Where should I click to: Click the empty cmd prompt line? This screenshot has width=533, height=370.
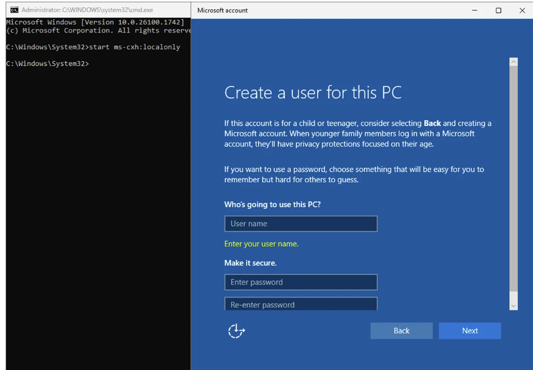coord(48,63)
